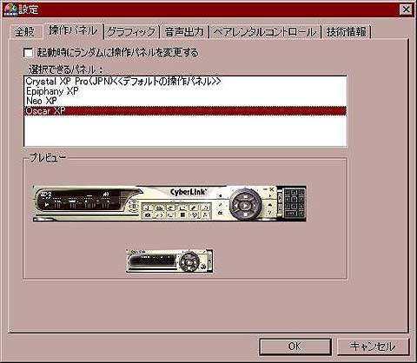Click the large CyberLink panel preview image
Image resolution: width=417 pixels, height=363 pixels.
(x=169, y=203)
